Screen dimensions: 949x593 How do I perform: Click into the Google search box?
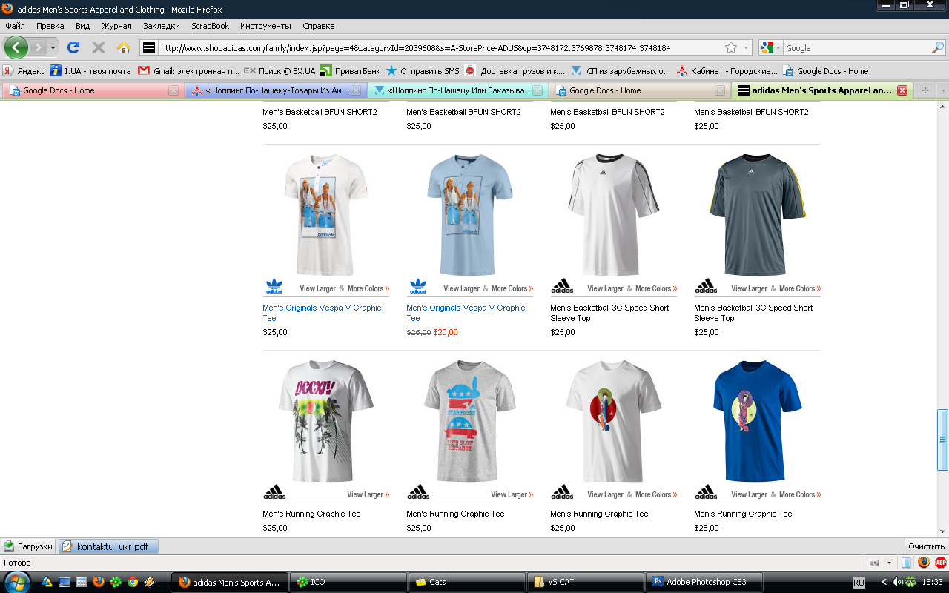coord(857,47)
